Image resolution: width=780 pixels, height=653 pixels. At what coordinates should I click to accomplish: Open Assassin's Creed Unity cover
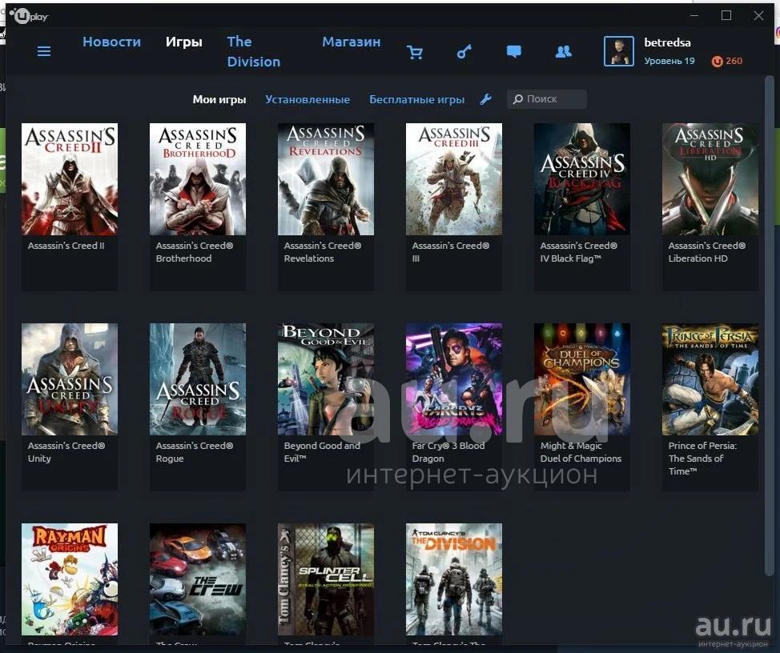click(70, 379)
